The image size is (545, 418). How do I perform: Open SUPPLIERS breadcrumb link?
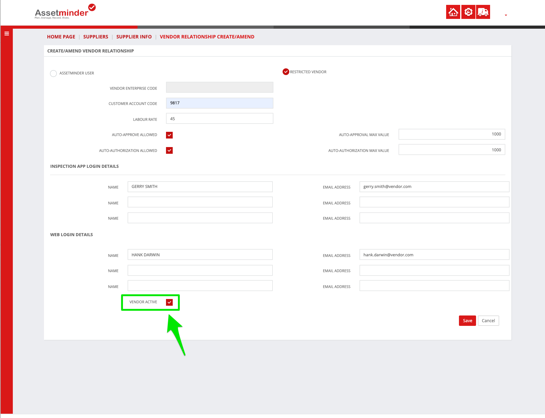click(96, 37)
